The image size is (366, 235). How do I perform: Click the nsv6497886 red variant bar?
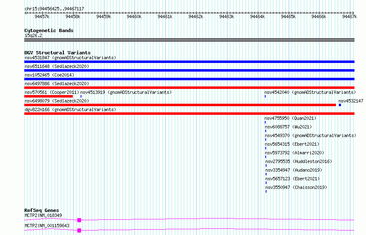(x=189, y=88)
